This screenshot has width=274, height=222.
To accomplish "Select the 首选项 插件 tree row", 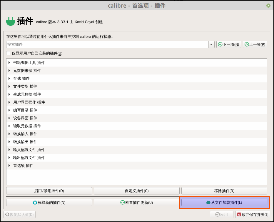I will 23,166.
